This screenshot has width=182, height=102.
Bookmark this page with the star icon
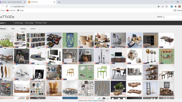[167, 7]
